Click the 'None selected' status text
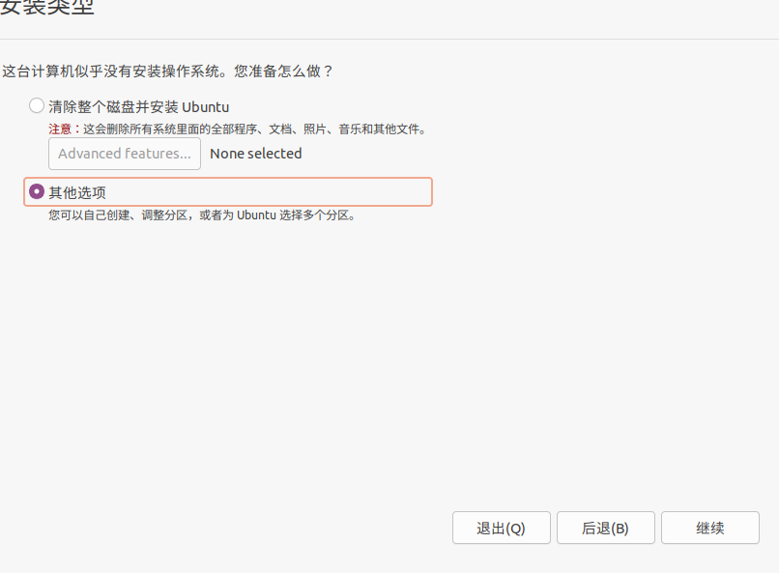 click(x=256, y=154)
